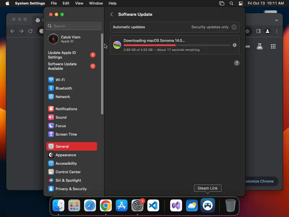This screenshot has height=217, width=289.
Task: Click the macOS Sonoma update icon
Action: pyautogui.click(x=117, y=45)
